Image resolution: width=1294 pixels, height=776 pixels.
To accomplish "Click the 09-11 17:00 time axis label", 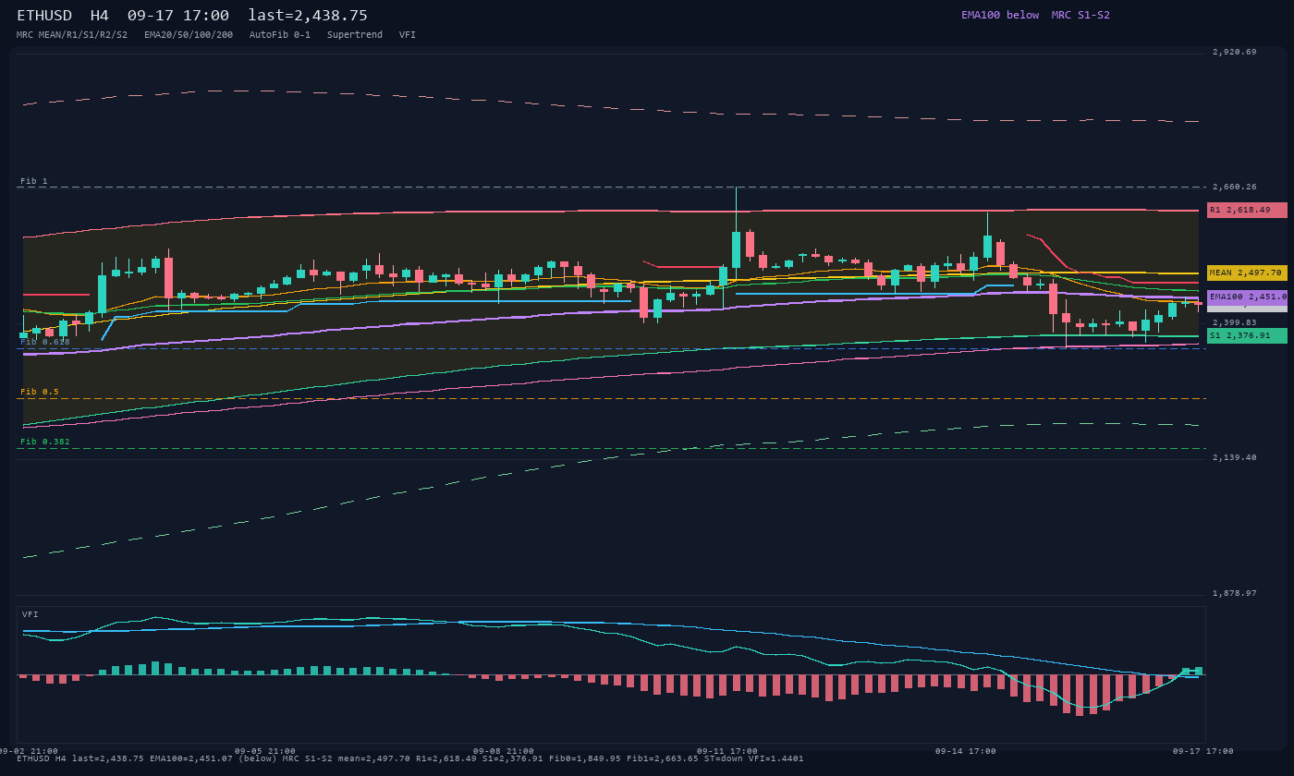I will point(727,751).
